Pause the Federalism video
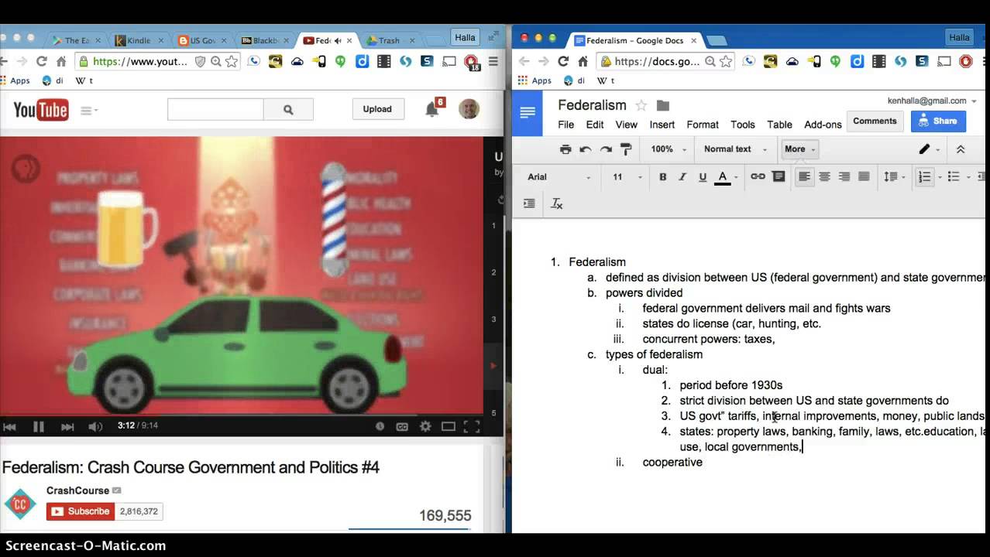 (x=38, y=426)
